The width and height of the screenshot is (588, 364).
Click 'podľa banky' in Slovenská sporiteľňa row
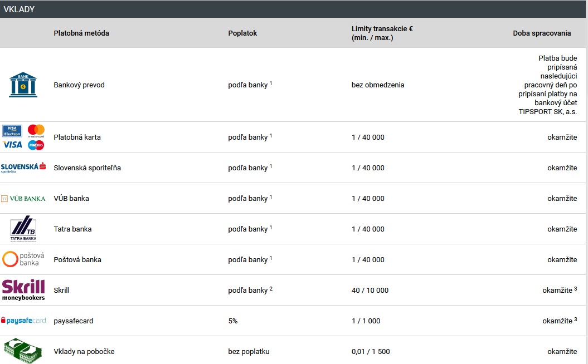pyautogui.click(x=248, y=168)
